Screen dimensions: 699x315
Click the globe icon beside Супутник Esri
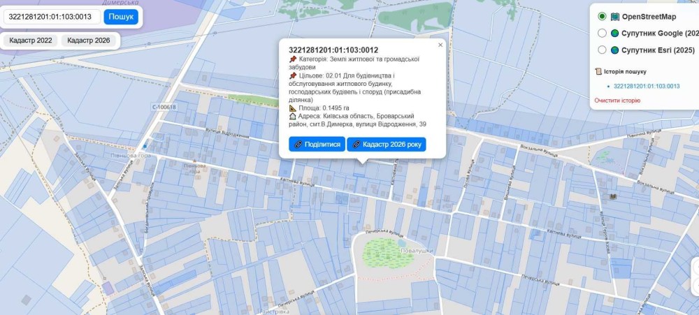pos(615,50)
